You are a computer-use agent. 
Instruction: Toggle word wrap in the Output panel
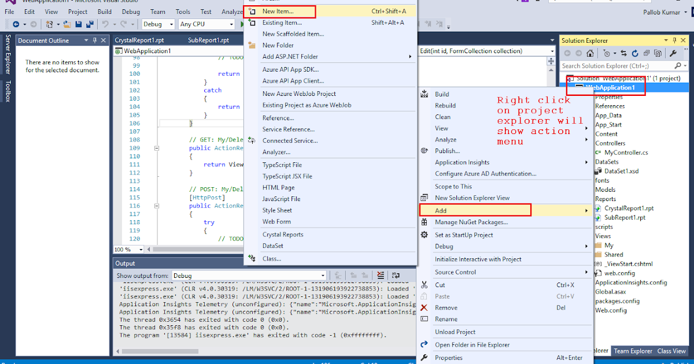[x=396, y=276]
